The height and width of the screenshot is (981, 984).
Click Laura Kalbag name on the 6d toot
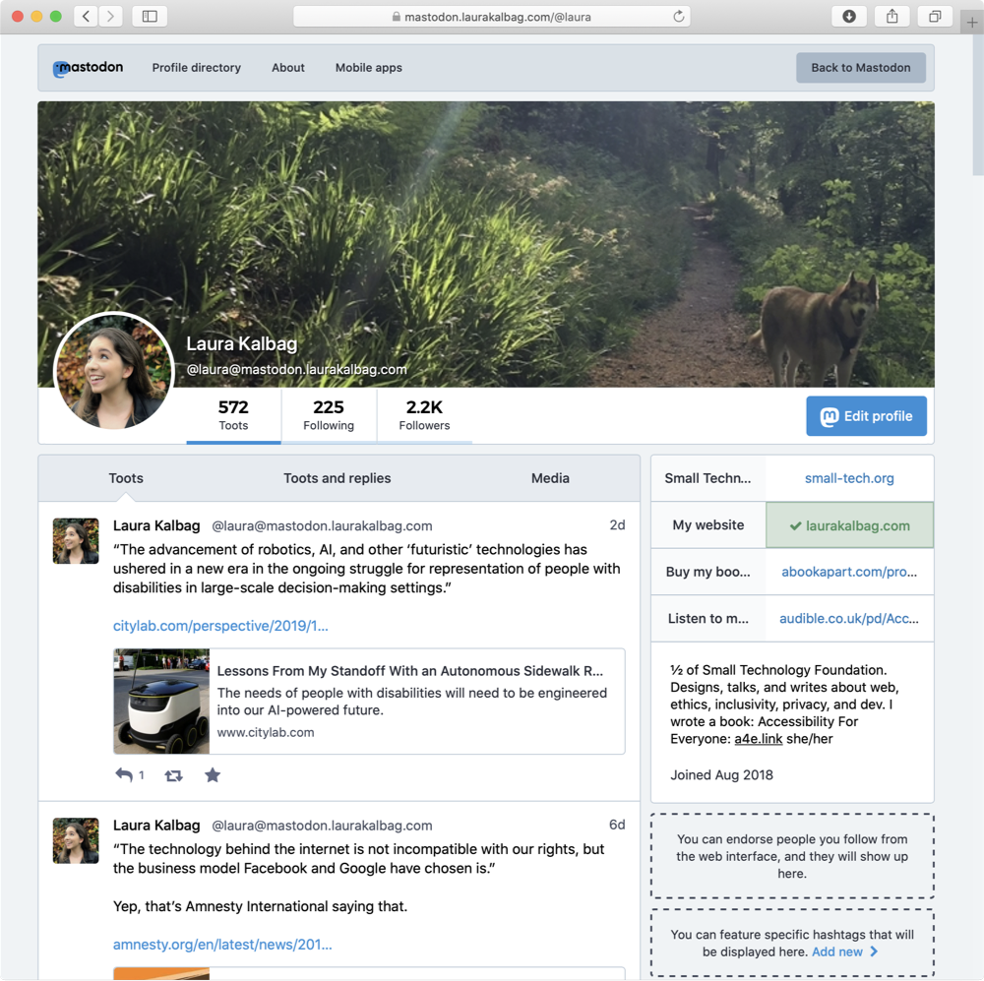pyautogui.click(x=156, y=825)
